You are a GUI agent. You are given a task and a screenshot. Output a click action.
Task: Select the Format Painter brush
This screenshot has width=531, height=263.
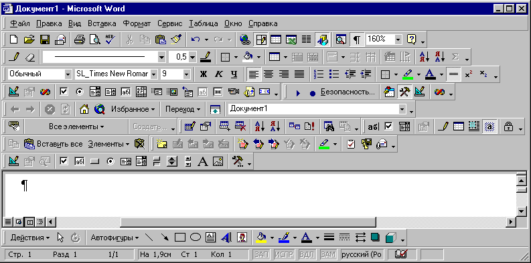(175, 39)
